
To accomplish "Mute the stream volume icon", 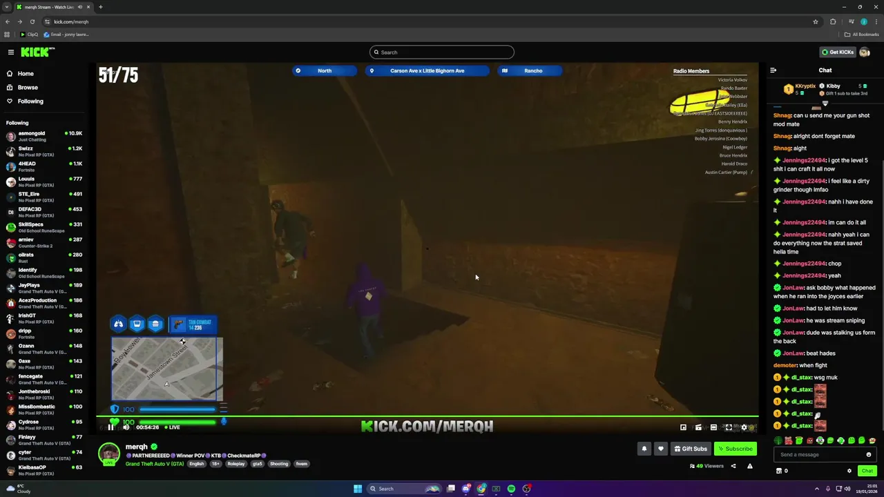I will [x=126, y=427].
